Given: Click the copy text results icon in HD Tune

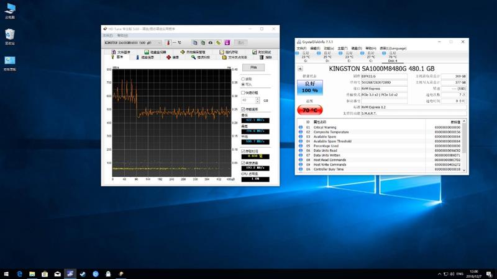Looking at the screenshot, I should click(195, 43).
